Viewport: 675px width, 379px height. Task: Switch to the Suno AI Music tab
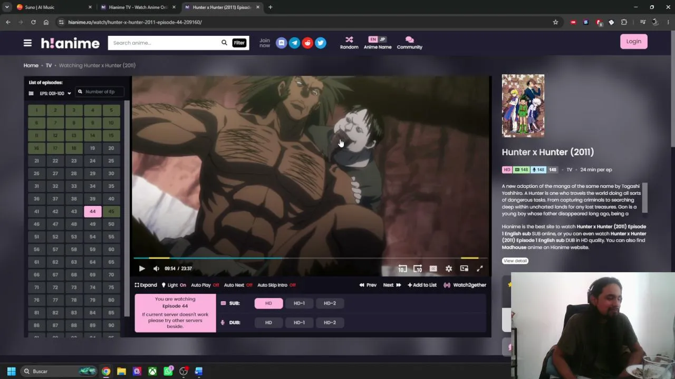[x=54, y=7]
